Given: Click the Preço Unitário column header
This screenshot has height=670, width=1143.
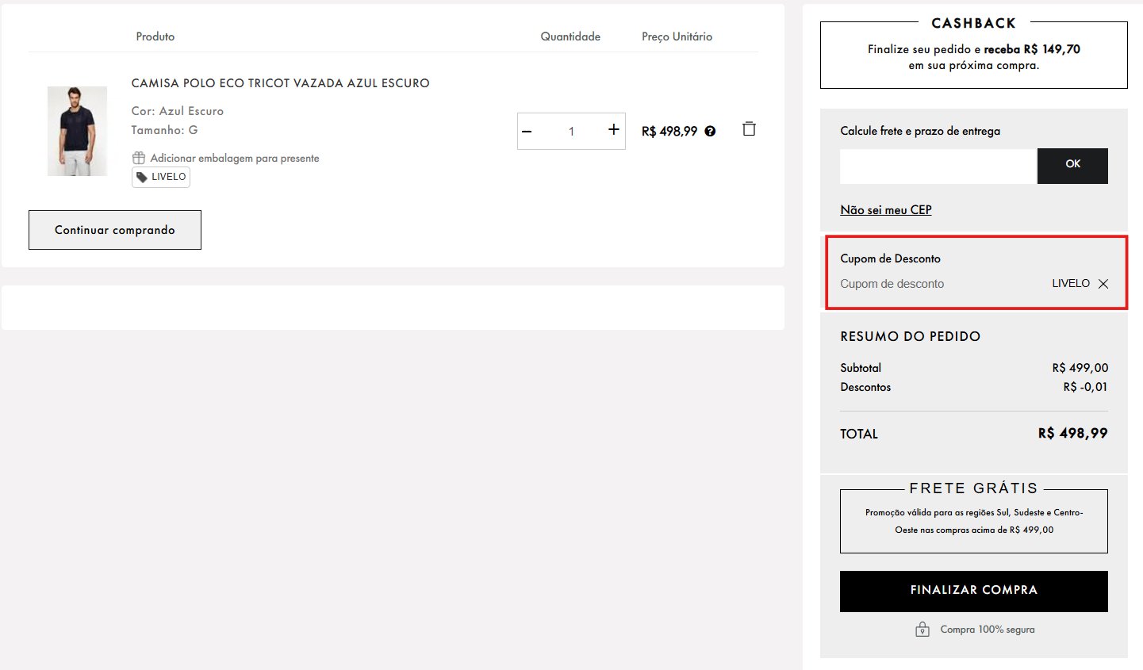Looking at the screenshot, I should pyautogui.click(x=677, y=36).
